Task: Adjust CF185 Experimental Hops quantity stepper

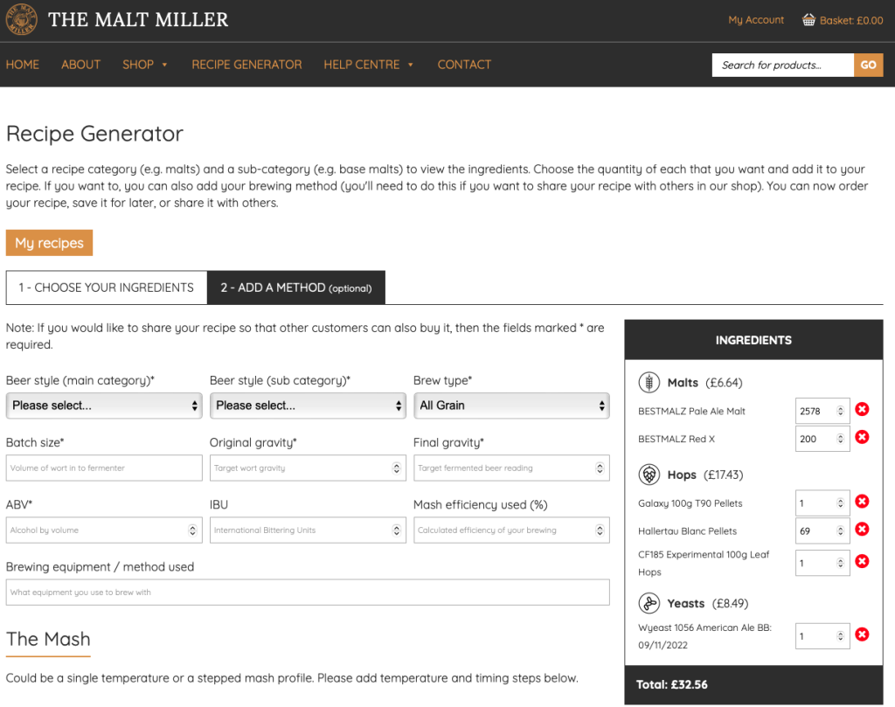Action: (840, 563)
